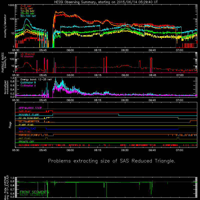The height and width of the screenshot is (200, 200).
Task: Click the 'POSSIBLE_FLARE' flag label
Action: [29, 115]
